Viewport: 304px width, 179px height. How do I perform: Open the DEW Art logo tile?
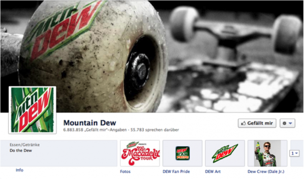point(225,153)
